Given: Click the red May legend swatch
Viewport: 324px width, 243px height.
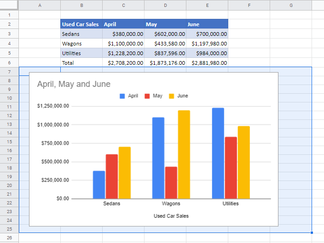Looking at the screenshot, I should tap(147, 96).
